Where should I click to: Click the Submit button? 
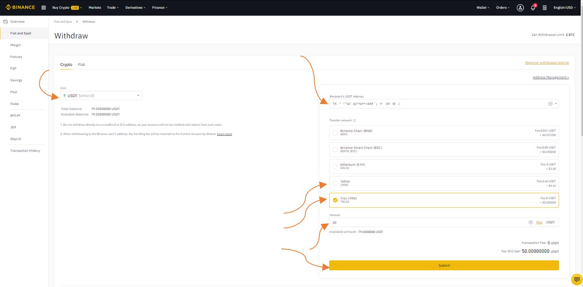click(444, 265)
